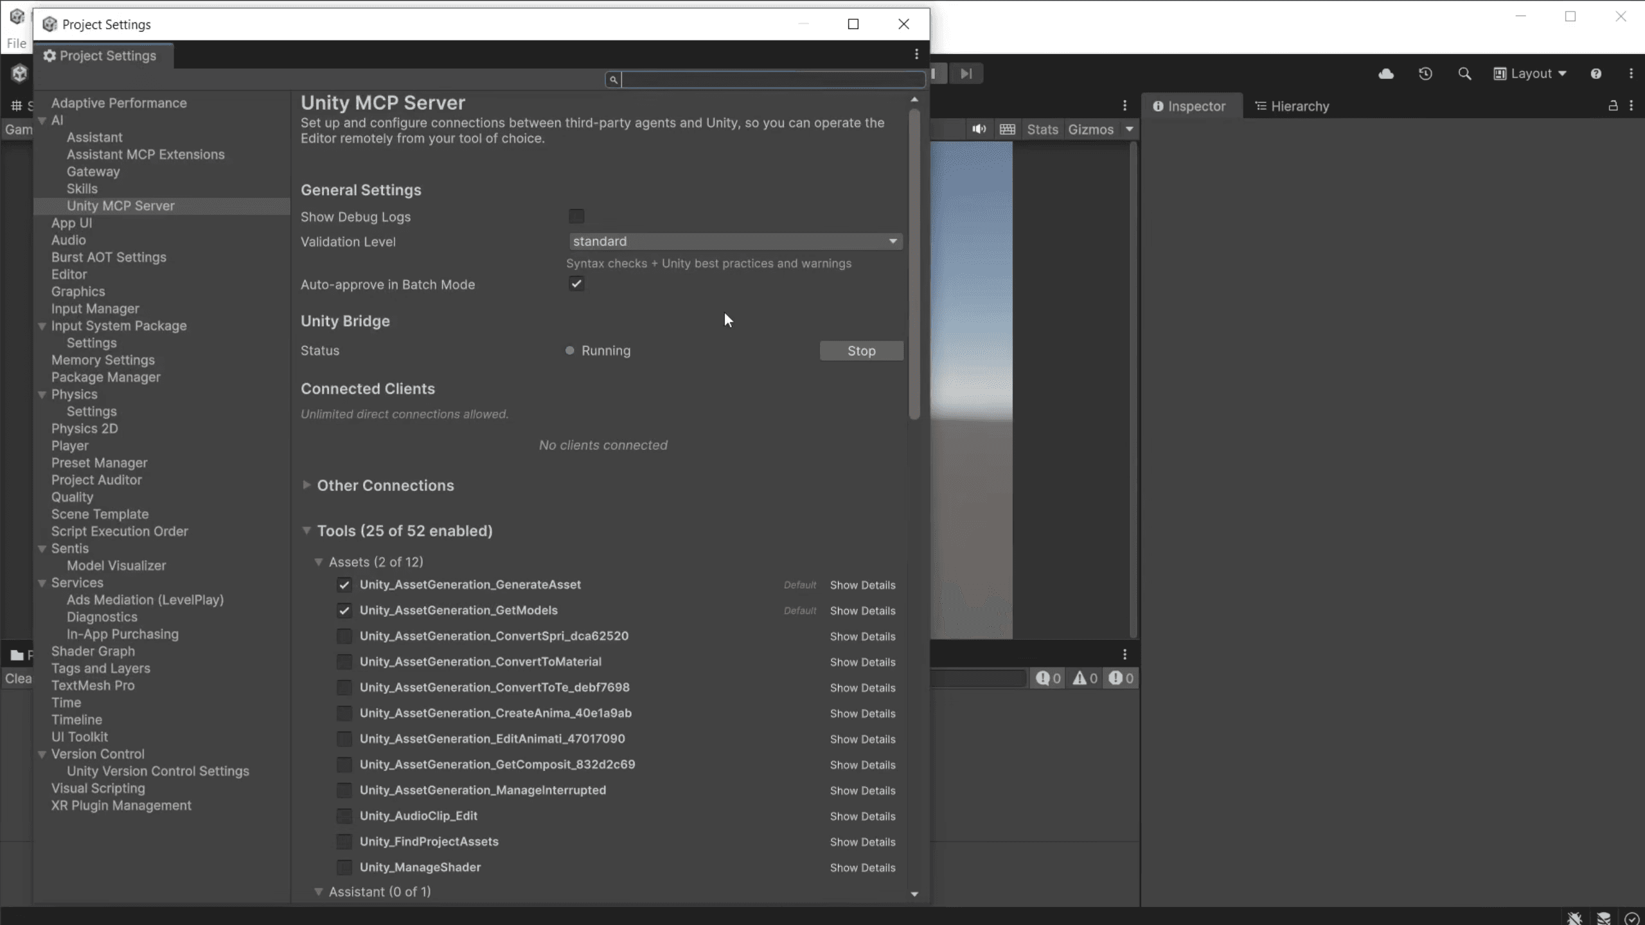Toggle the Game view audio mute icon
The height and width of the screenshot is (925, 1645).
[x=979, y=129]
